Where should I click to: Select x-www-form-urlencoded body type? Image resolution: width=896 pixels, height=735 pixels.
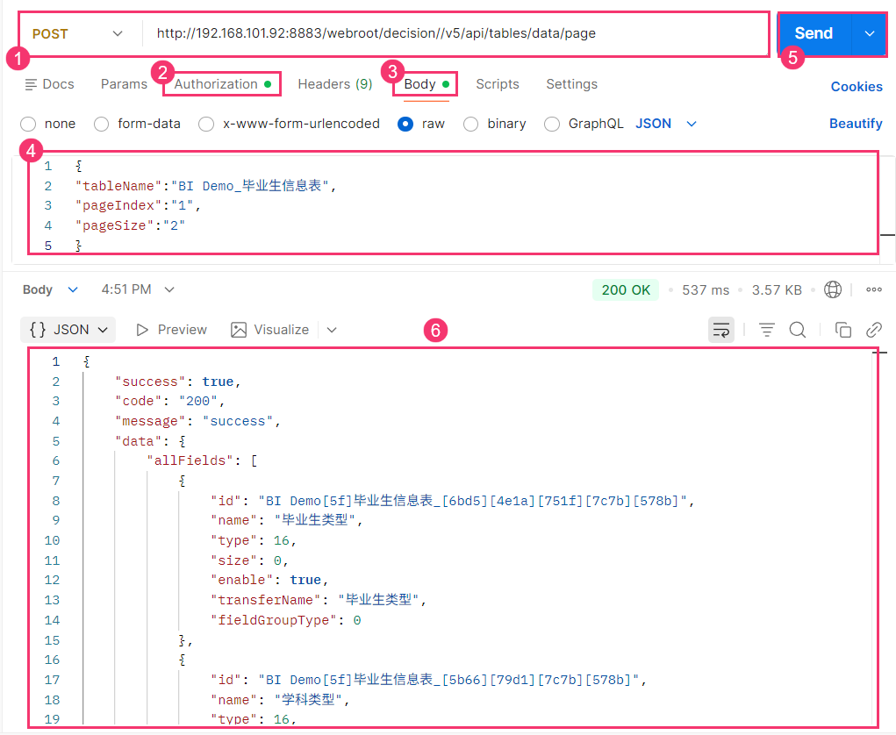[x=206, y=124]
